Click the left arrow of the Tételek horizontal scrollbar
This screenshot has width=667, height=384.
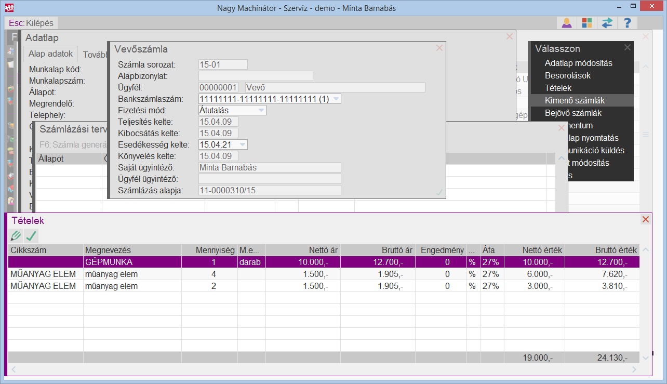[13, 369]
